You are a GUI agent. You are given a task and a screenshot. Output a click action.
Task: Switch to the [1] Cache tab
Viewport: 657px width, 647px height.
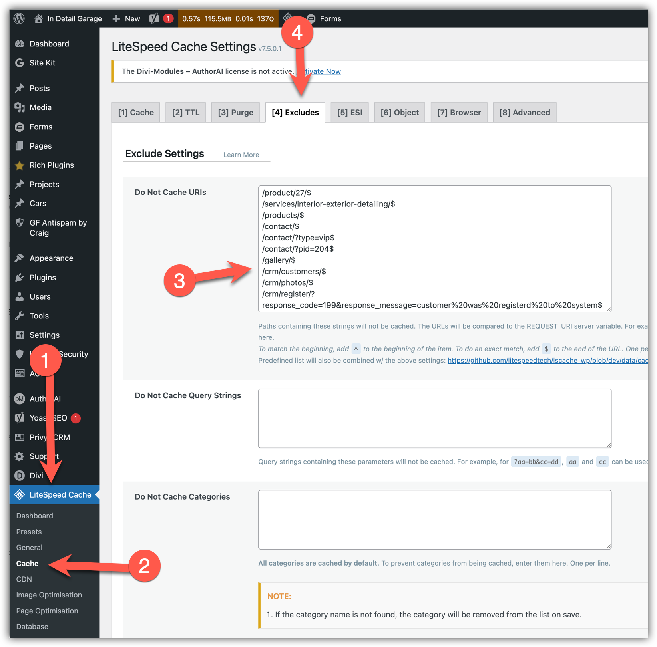(136, 113)
